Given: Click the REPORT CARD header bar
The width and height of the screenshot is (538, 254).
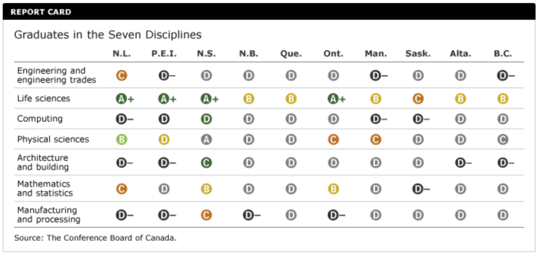Looking at the screenshot, I should coord(269,12).
